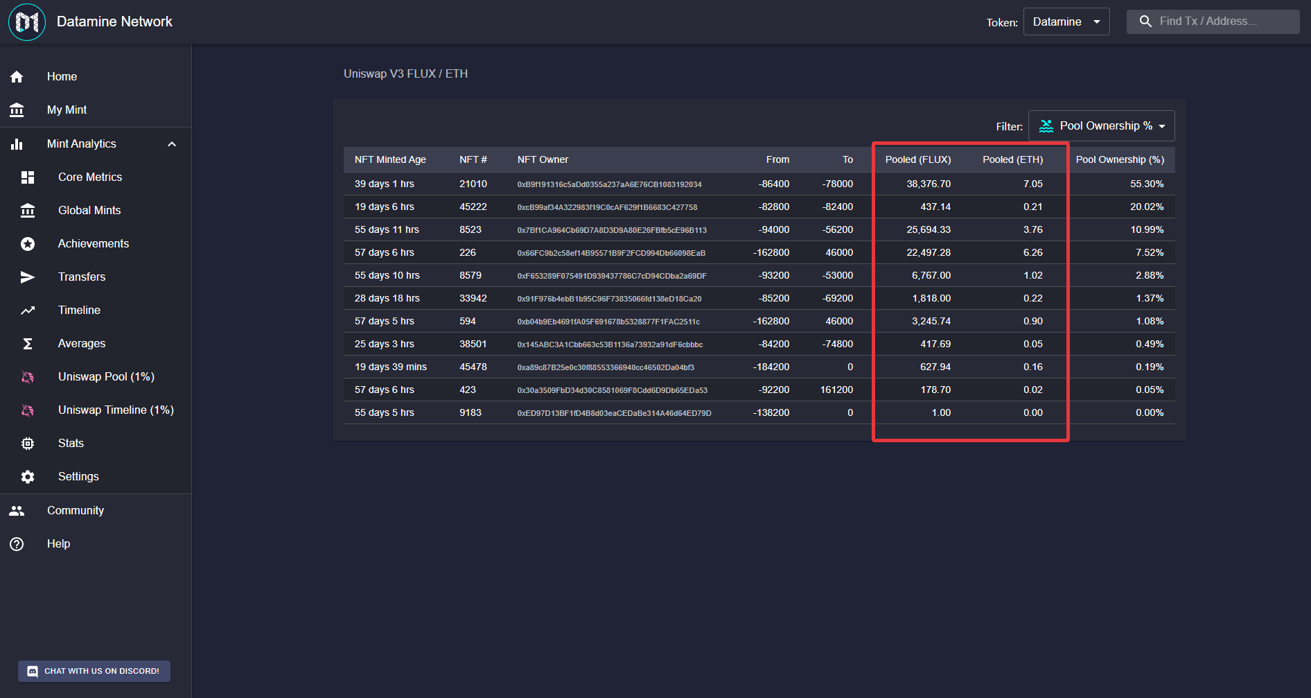Click the Core Metrics dashboard icon
The height and width of the screenshot is (698, 1311).
28,177
